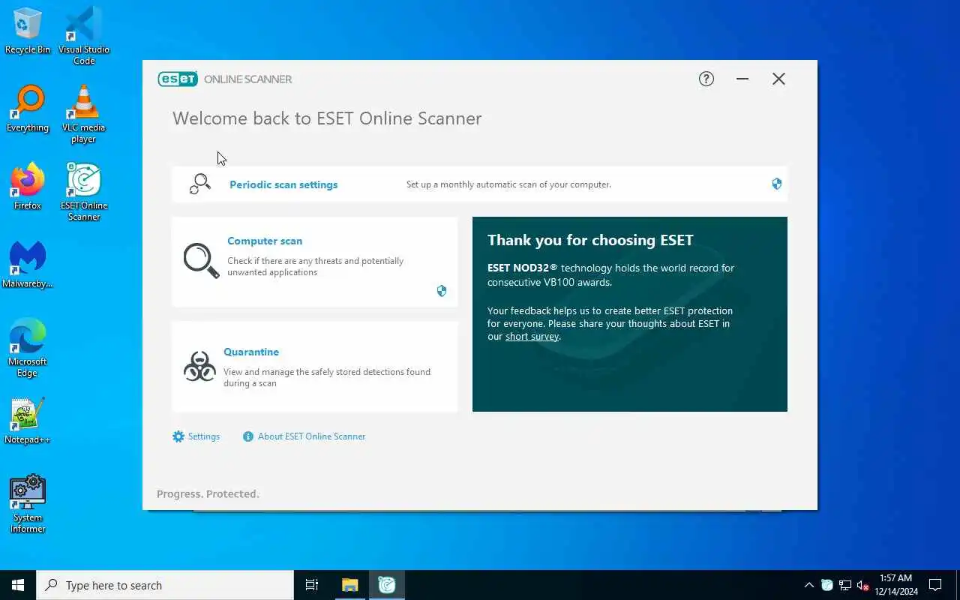Open Quarantine

[251, 352]
